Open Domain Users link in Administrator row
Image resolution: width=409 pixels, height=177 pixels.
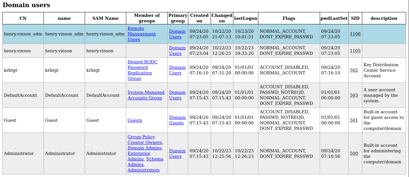coord(177,154)
